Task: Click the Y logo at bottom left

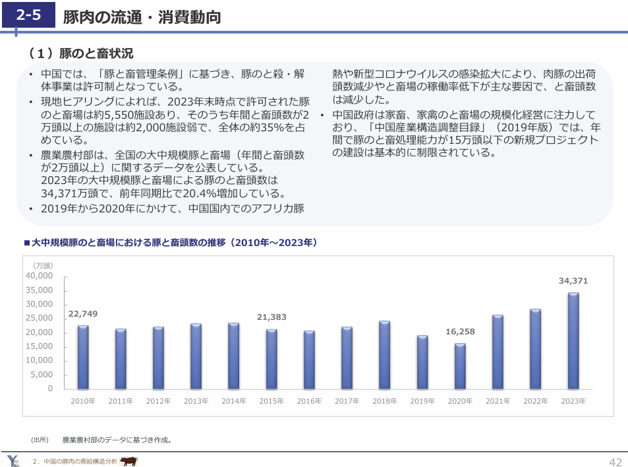Action: 13,461
